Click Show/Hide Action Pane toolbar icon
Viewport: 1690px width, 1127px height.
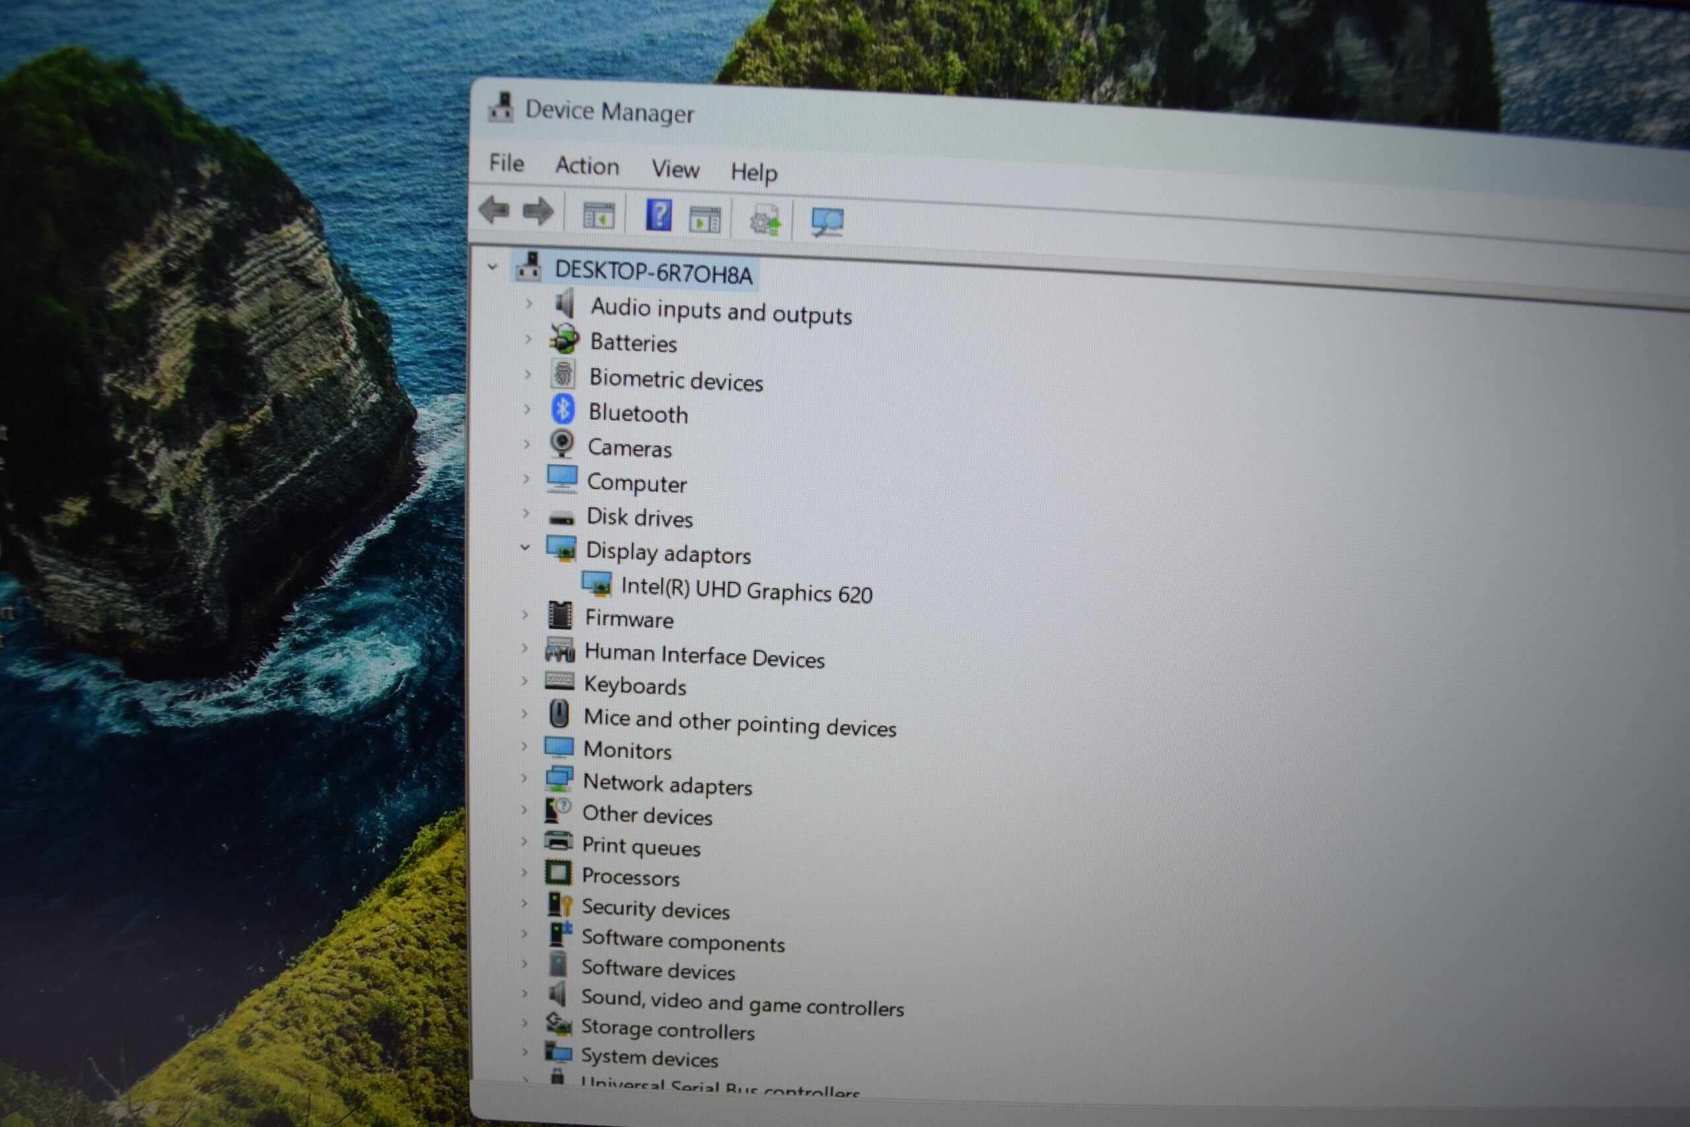coord(704,219)
